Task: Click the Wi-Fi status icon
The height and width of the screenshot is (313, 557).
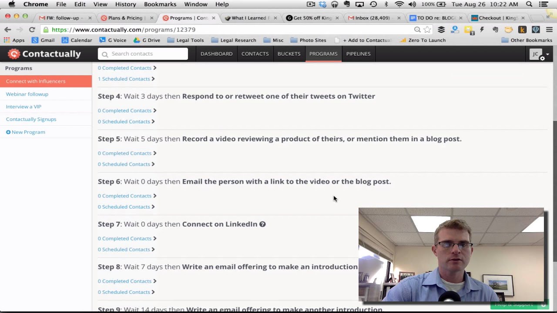Action: pyautogui.click(x=399, y=4)
